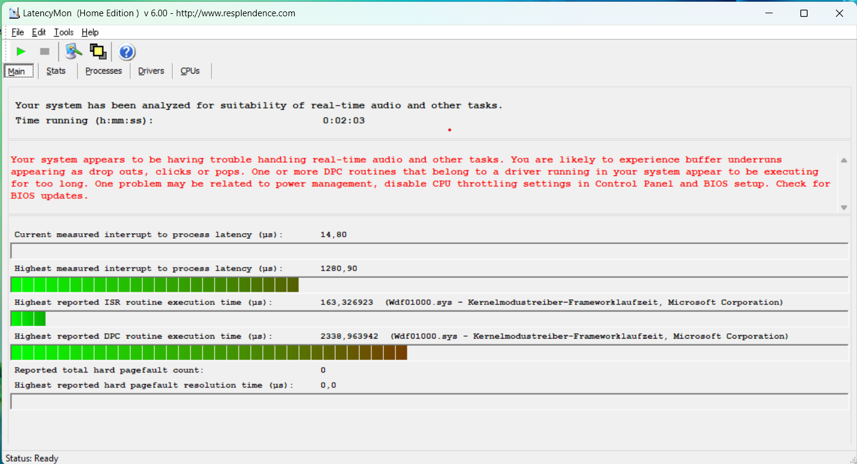This screenshot has width=857, height=464.
Task: Open the File menu
Action: [x=17, y=33]
